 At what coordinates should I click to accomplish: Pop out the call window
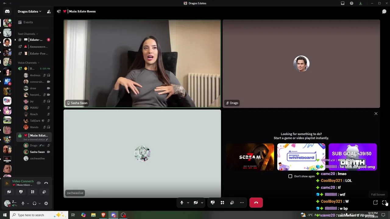pyautogui.click(x=375, y=203)
